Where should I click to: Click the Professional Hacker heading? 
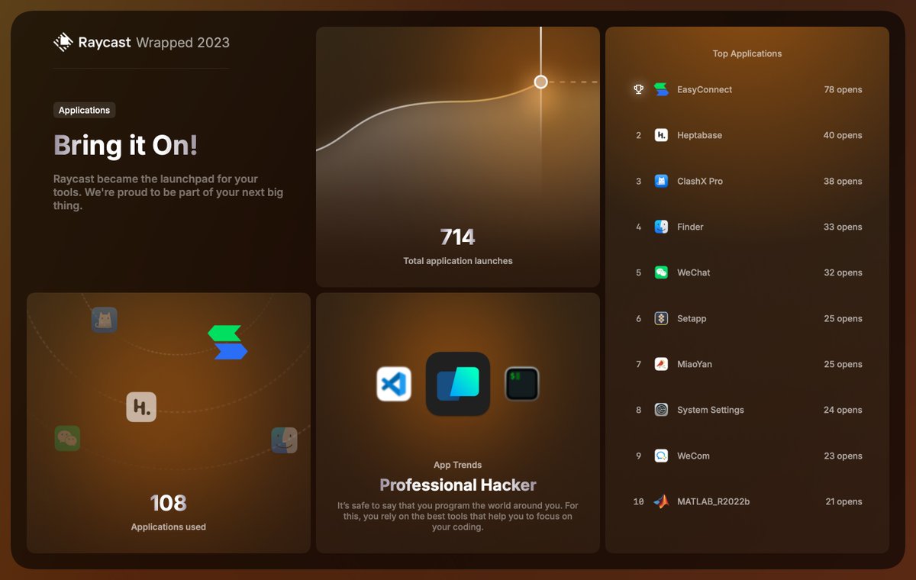(x=458, y=485)
